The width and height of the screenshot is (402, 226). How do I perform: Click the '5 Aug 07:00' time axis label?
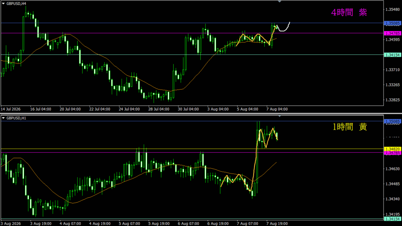(129, 223)
